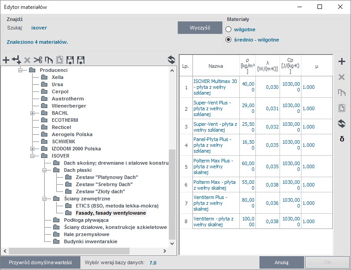Click the first save disk icon in tree toolbar
Image resolution: width=351 pixels, height=270 pixels.
[x=70, y=60]
